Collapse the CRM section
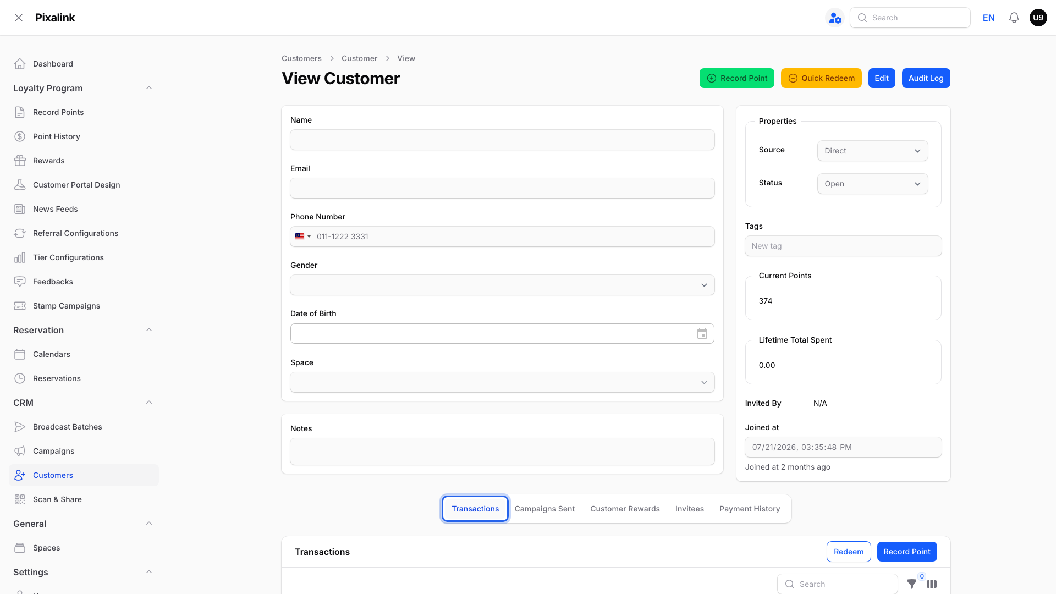 (x=149, y=403)
